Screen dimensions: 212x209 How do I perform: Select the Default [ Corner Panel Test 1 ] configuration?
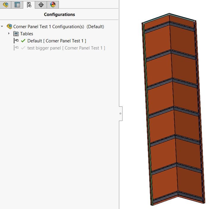pyautogui.click(x=57, y=41)
